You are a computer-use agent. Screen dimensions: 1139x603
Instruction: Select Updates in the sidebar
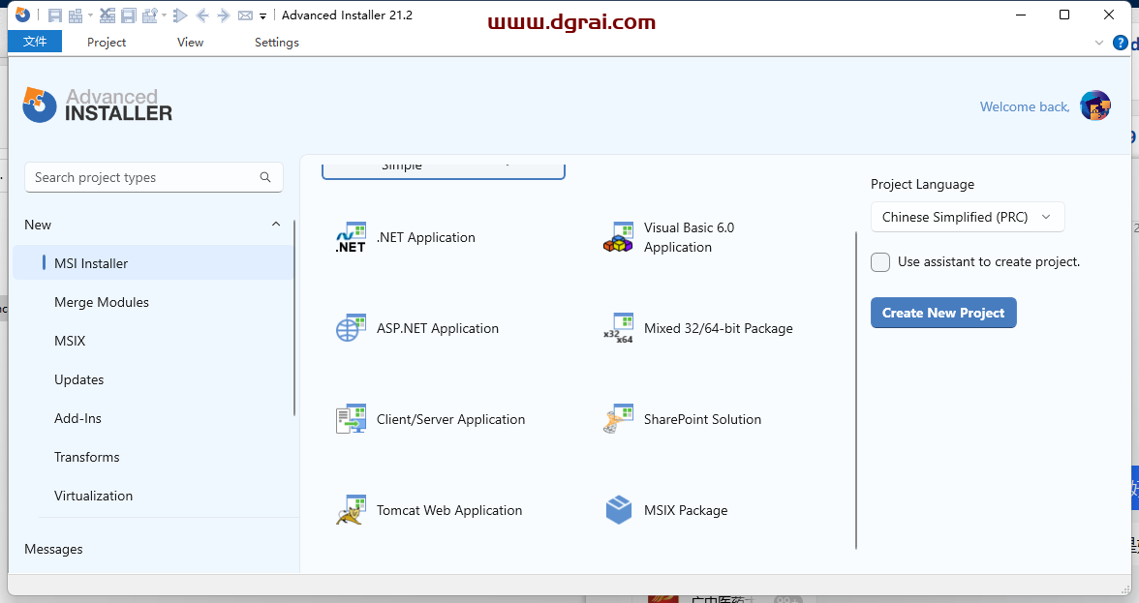click(x=79, y=379)
